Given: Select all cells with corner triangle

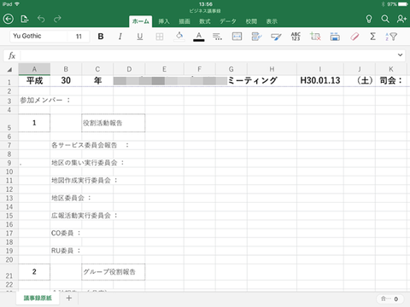Looking at the screenshot, I should (x=9, y=69).
